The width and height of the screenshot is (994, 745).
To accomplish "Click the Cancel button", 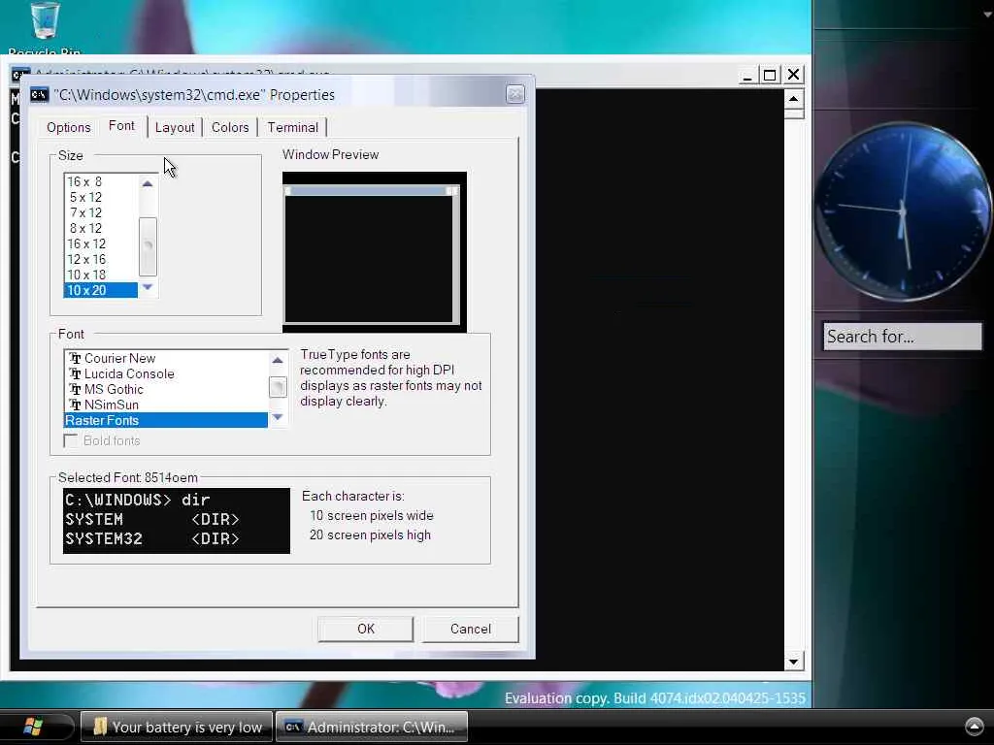I will pos(471,629).
